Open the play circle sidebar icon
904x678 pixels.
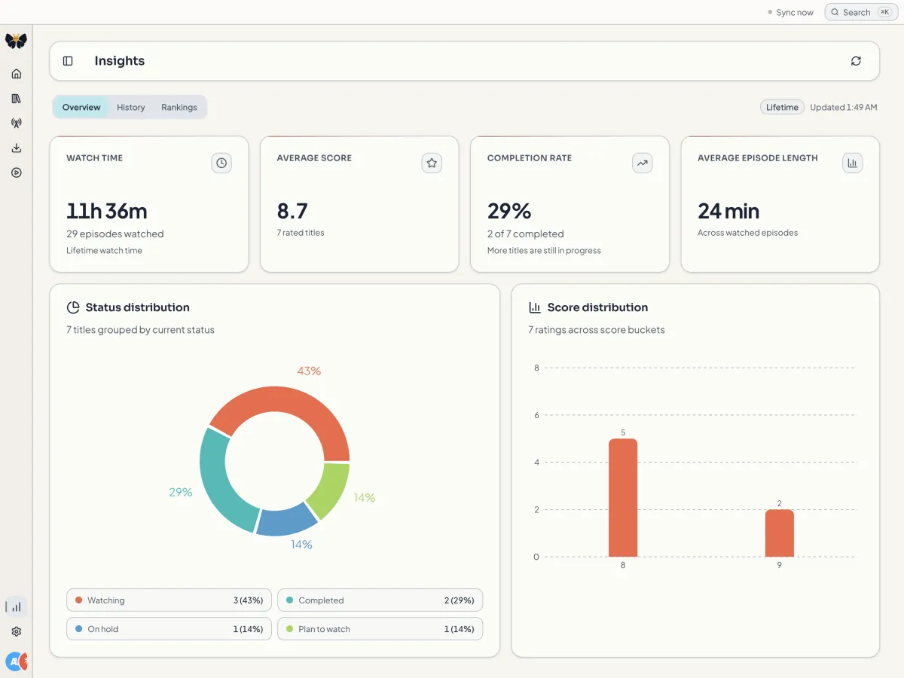(17, 173)
